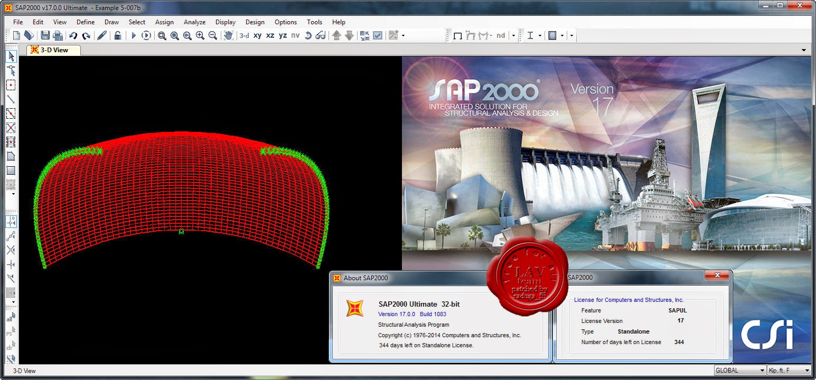Click the Refresh Window pencil icon
This screenshot has height=380, width=816.
(x=102, y=35)
